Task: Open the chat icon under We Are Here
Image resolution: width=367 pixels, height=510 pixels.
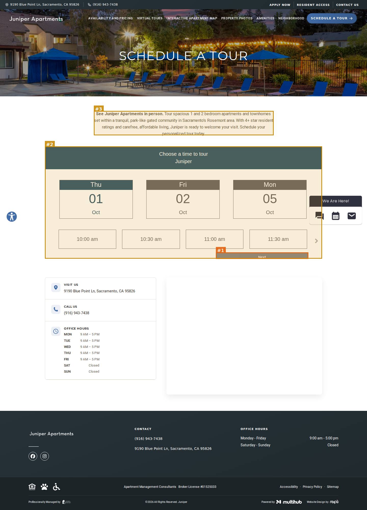Action: [x=319, y=216]
